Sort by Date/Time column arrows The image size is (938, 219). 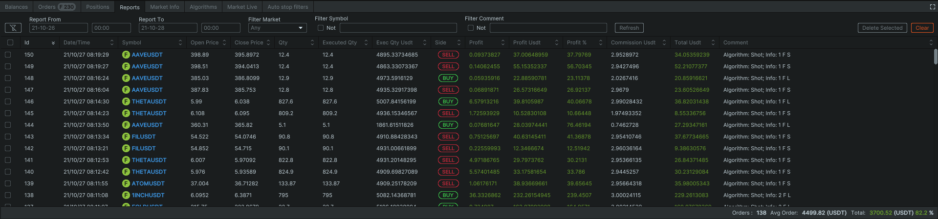click(x=112, y=43)
